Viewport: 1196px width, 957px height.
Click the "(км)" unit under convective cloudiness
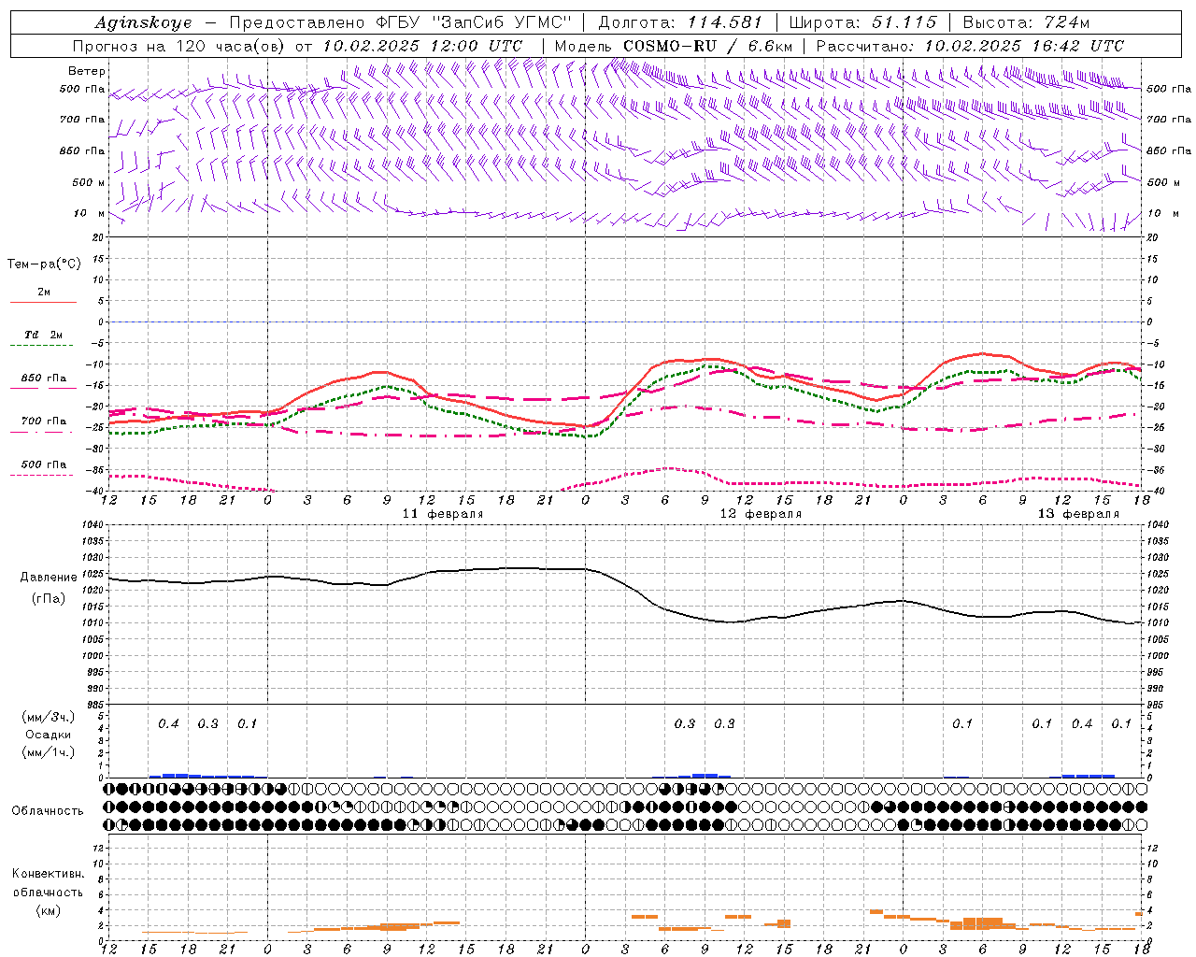pyautogui.click(x=48, y=910)
